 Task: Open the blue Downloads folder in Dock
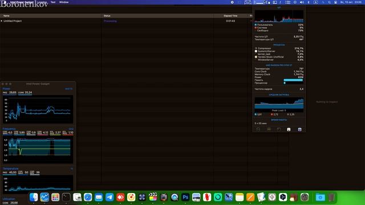point(321,197)
